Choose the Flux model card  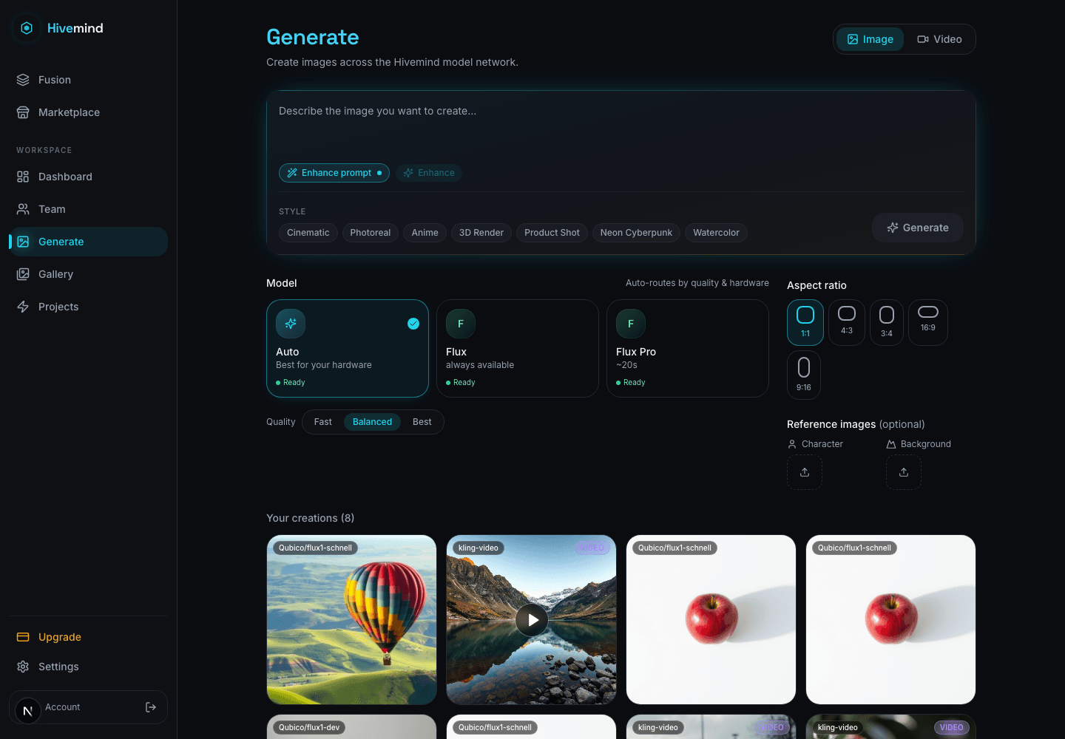518,348
